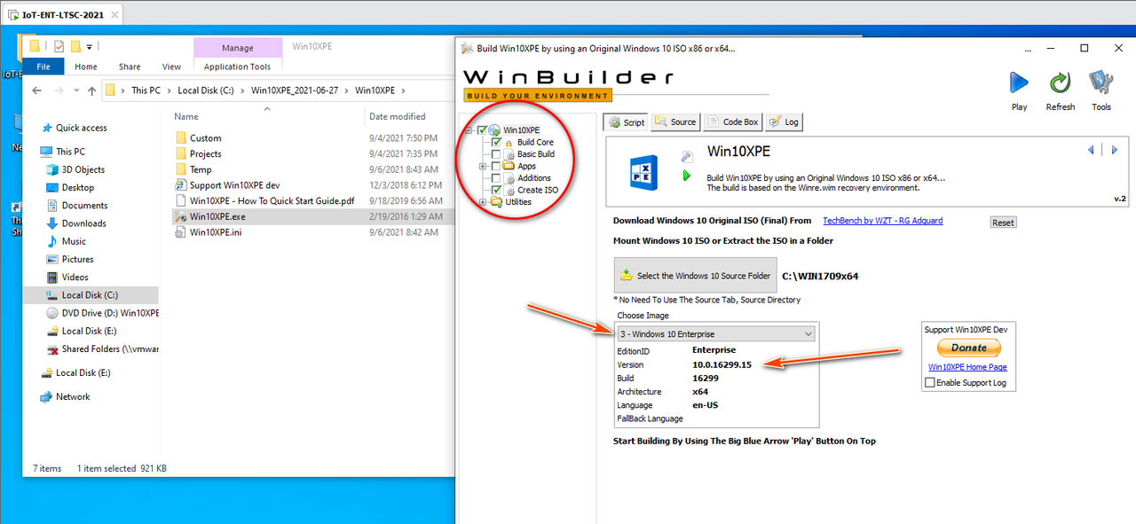
Task: Click the Reset button
Action: pyautogui.click(x=1004, y=223)
